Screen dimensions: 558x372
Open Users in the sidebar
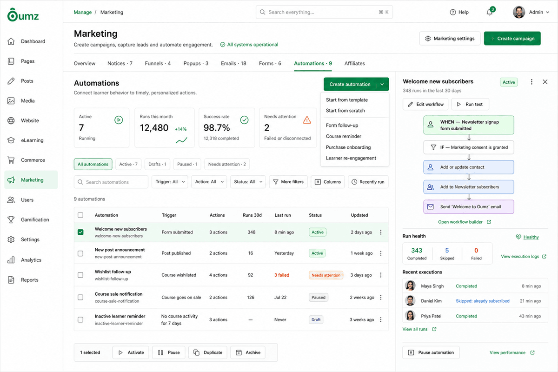(31, 200)
